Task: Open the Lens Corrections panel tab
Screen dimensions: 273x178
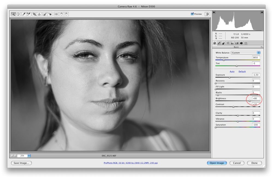Action: 237,43
